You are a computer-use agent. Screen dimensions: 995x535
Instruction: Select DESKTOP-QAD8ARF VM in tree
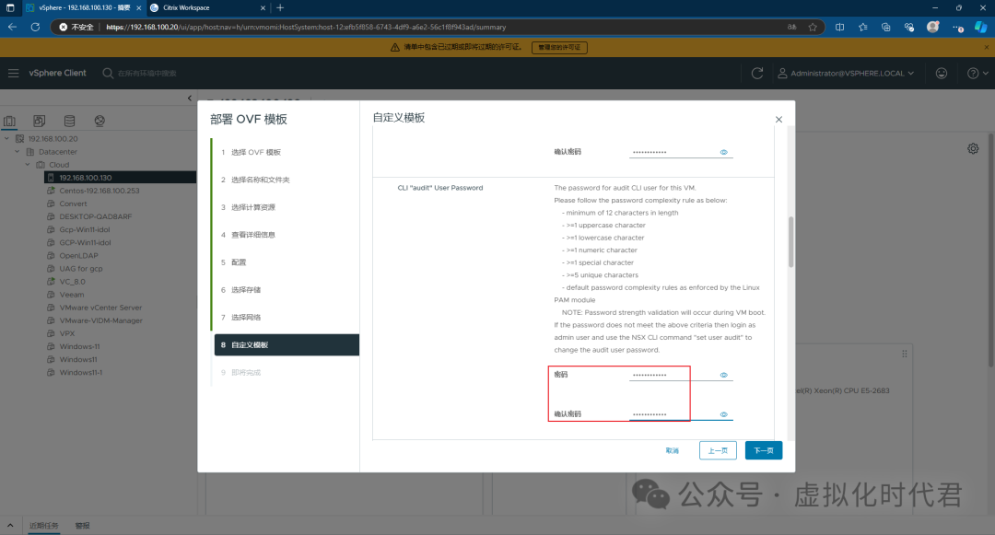[x=95, y=216]
